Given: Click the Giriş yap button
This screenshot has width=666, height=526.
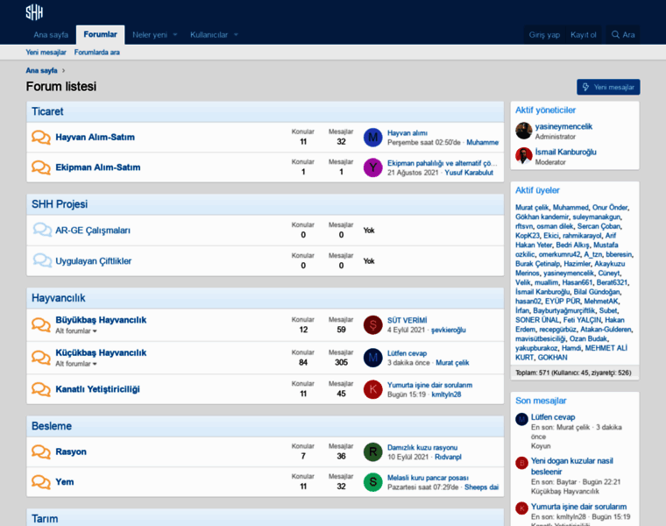Looking at the screenshot, I should coord(544,35).
